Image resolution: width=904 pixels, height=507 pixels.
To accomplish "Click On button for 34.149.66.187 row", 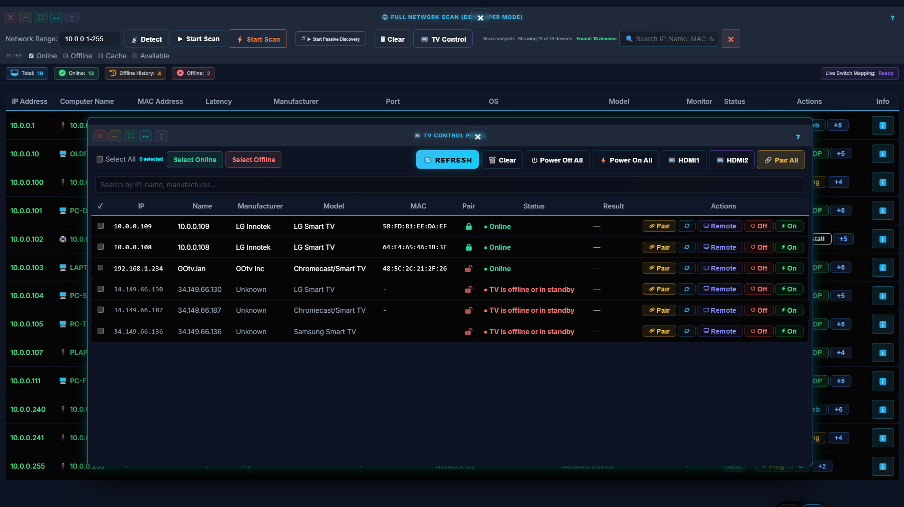I will coord(789,310).
